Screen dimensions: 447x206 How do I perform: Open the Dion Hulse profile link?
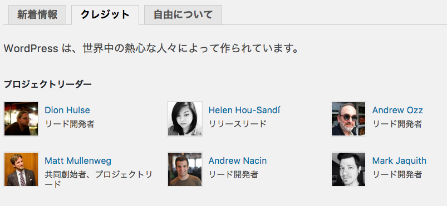click(67, 110)
